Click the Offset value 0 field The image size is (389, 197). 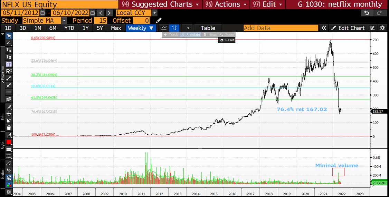141,21
